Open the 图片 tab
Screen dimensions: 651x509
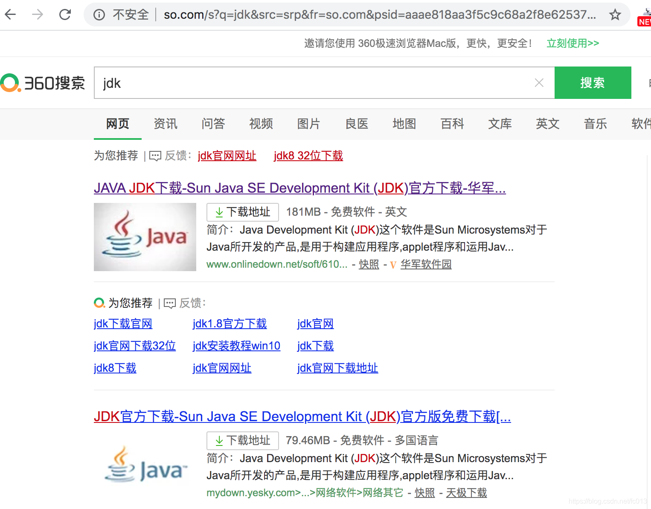pyautogui.click(x=309, y=124)
